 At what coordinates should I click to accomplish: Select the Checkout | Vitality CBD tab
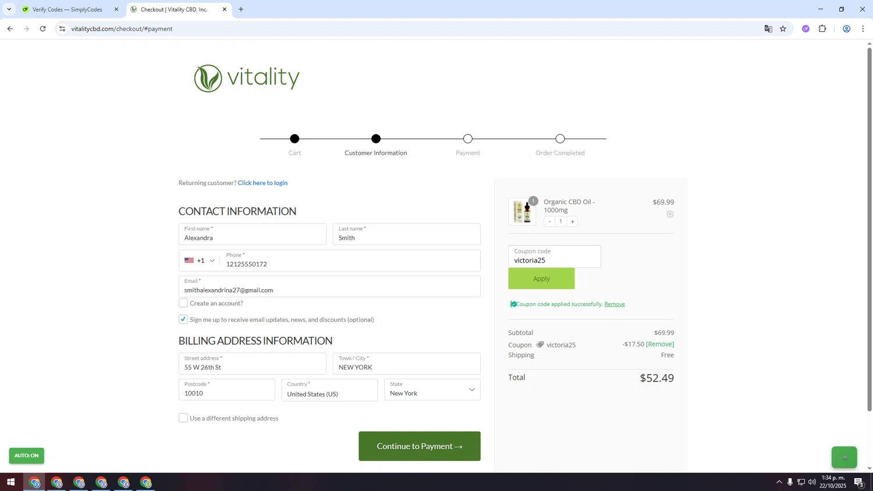173,9
